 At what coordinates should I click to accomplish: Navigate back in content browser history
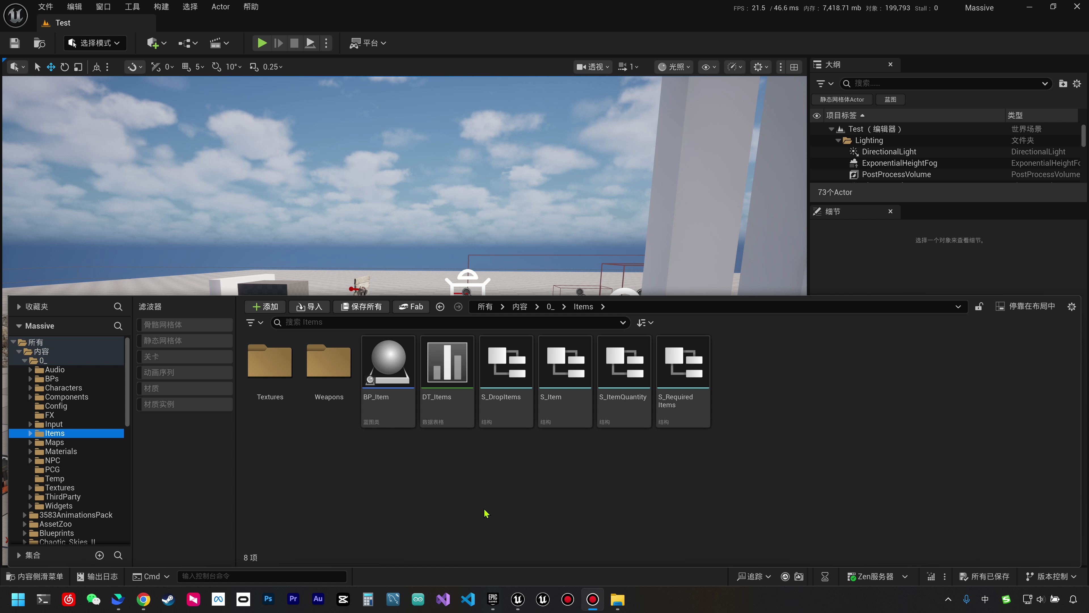tap(440, 307)
